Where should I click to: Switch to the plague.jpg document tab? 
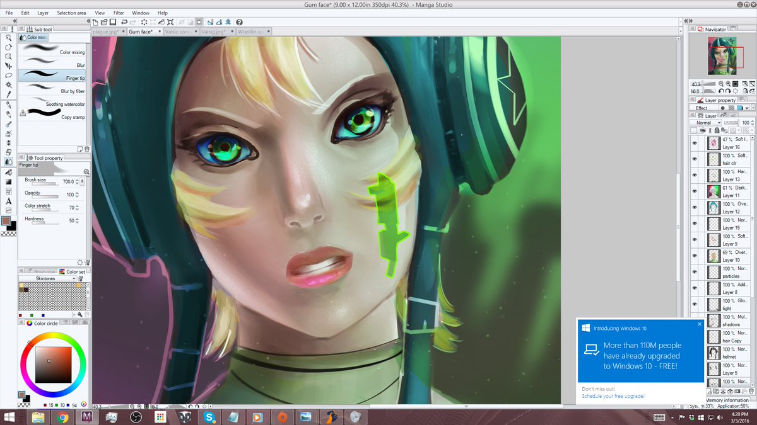tap(109, 31)
